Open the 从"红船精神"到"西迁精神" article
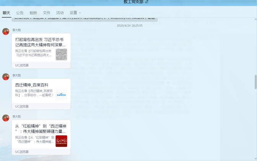 tap(41, 128)
